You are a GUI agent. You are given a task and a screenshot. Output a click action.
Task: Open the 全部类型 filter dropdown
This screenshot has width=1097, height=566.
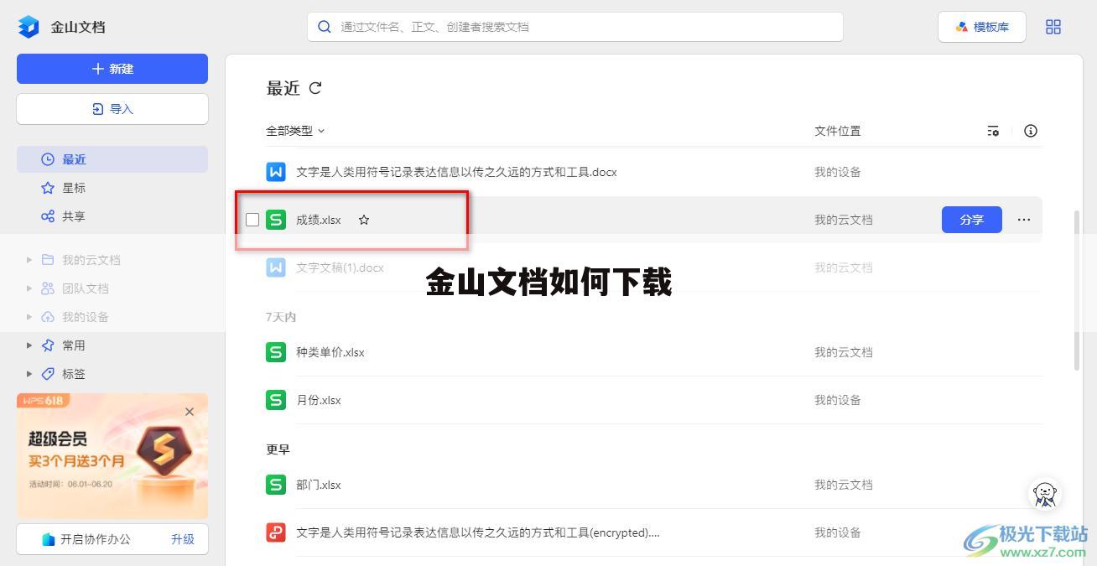(295, 131)
